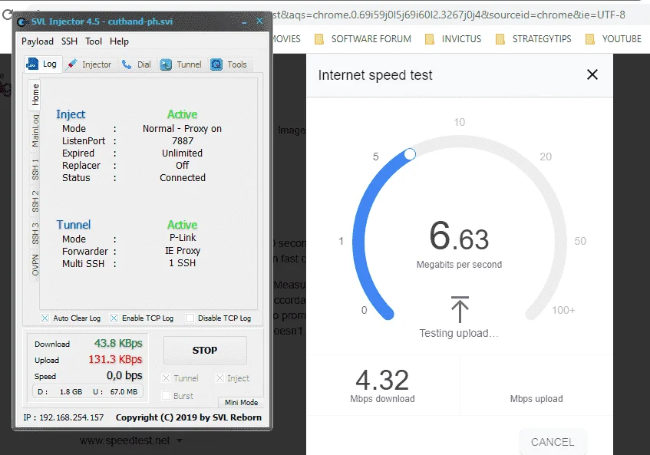The image size is (650, 455).
Task: Click the Mode P-Link value
Action: 183,238
